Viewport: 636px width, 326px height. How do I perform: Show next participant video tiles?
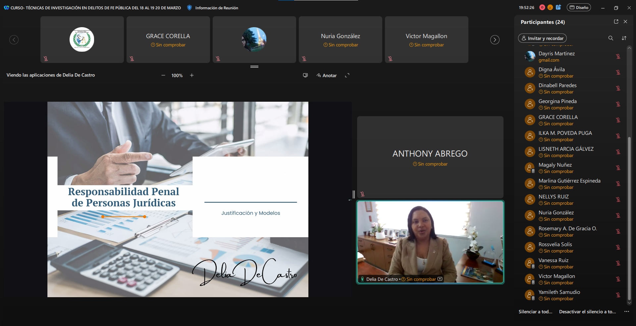[x=495, y=40]
